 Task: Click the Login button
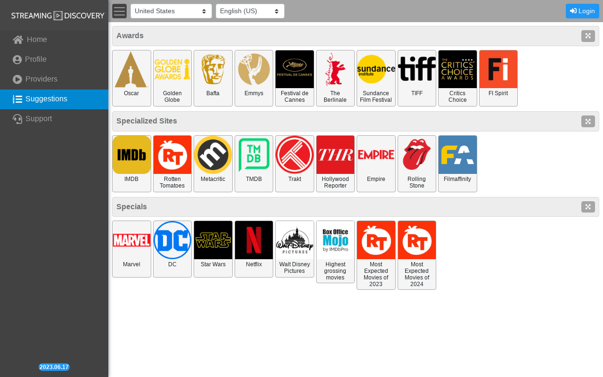582,11
